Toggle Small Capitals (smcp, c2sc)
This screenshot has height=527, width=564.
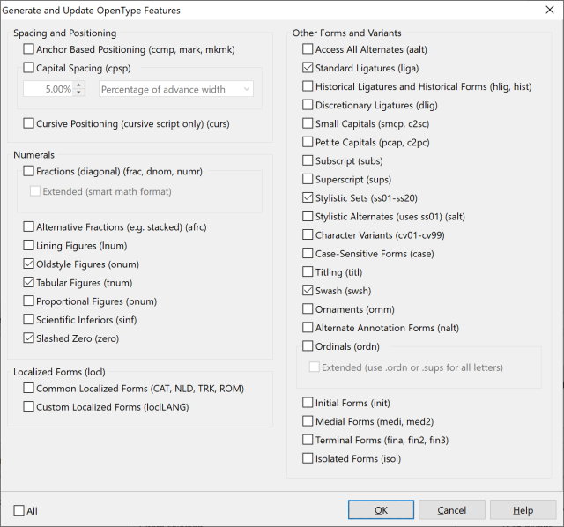308,123
